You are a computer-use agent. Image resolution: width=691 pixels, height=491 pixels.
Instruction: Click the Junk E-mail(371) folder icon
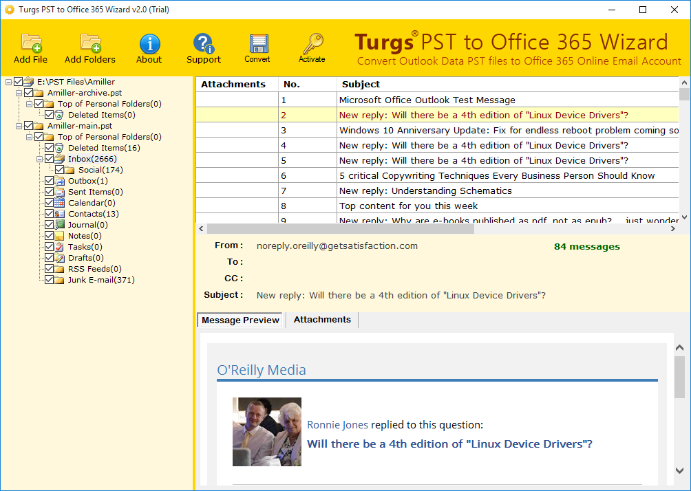click(60, 280)
